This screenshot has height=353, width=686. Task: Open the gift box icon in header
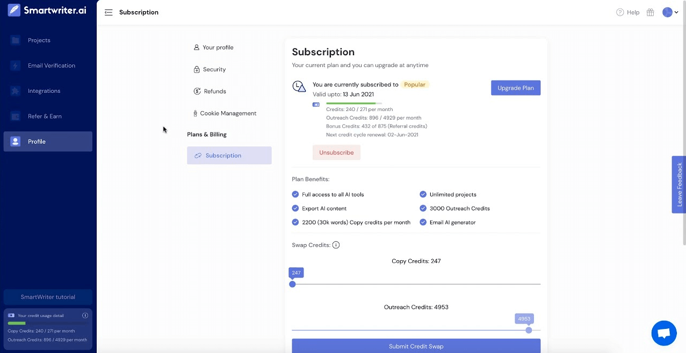pos(650,12)
